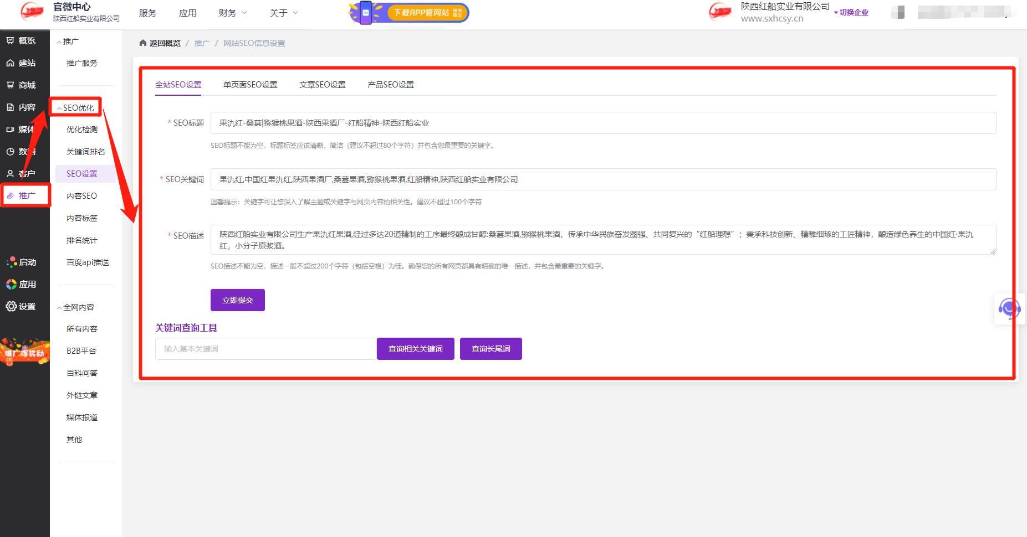
Task: Open the 客户 customer icon
Action: (x=11, y=173)
